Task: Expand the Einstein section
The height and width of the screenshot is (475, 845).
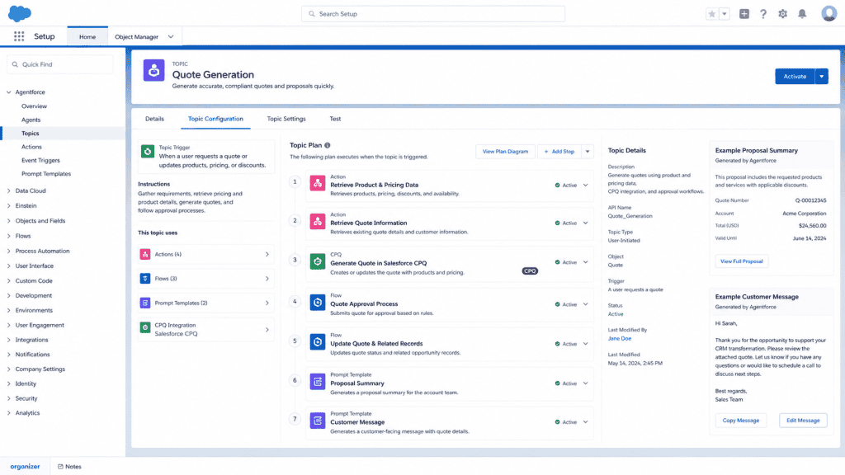Action: click(8, 205)
